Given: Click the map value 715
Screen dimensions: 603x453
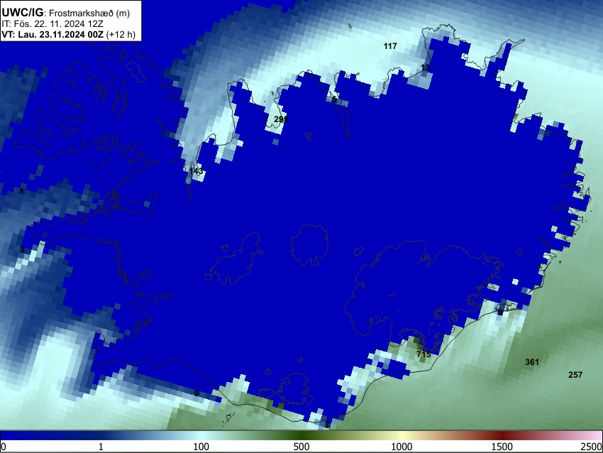Looking at the screenshot, I should 424,354.
